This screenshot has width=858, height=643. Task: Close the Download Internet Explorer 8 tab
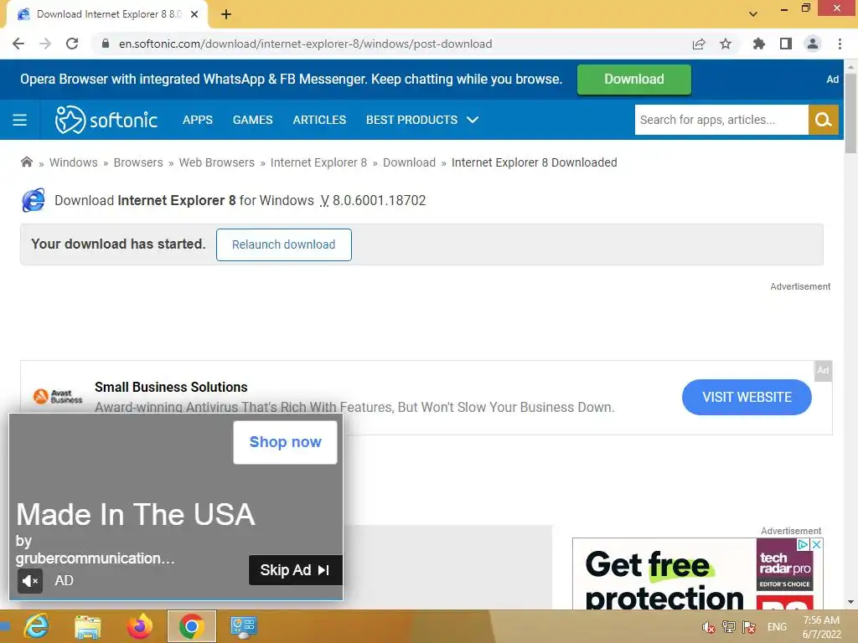pyautogui.click(x=194, y=14)
